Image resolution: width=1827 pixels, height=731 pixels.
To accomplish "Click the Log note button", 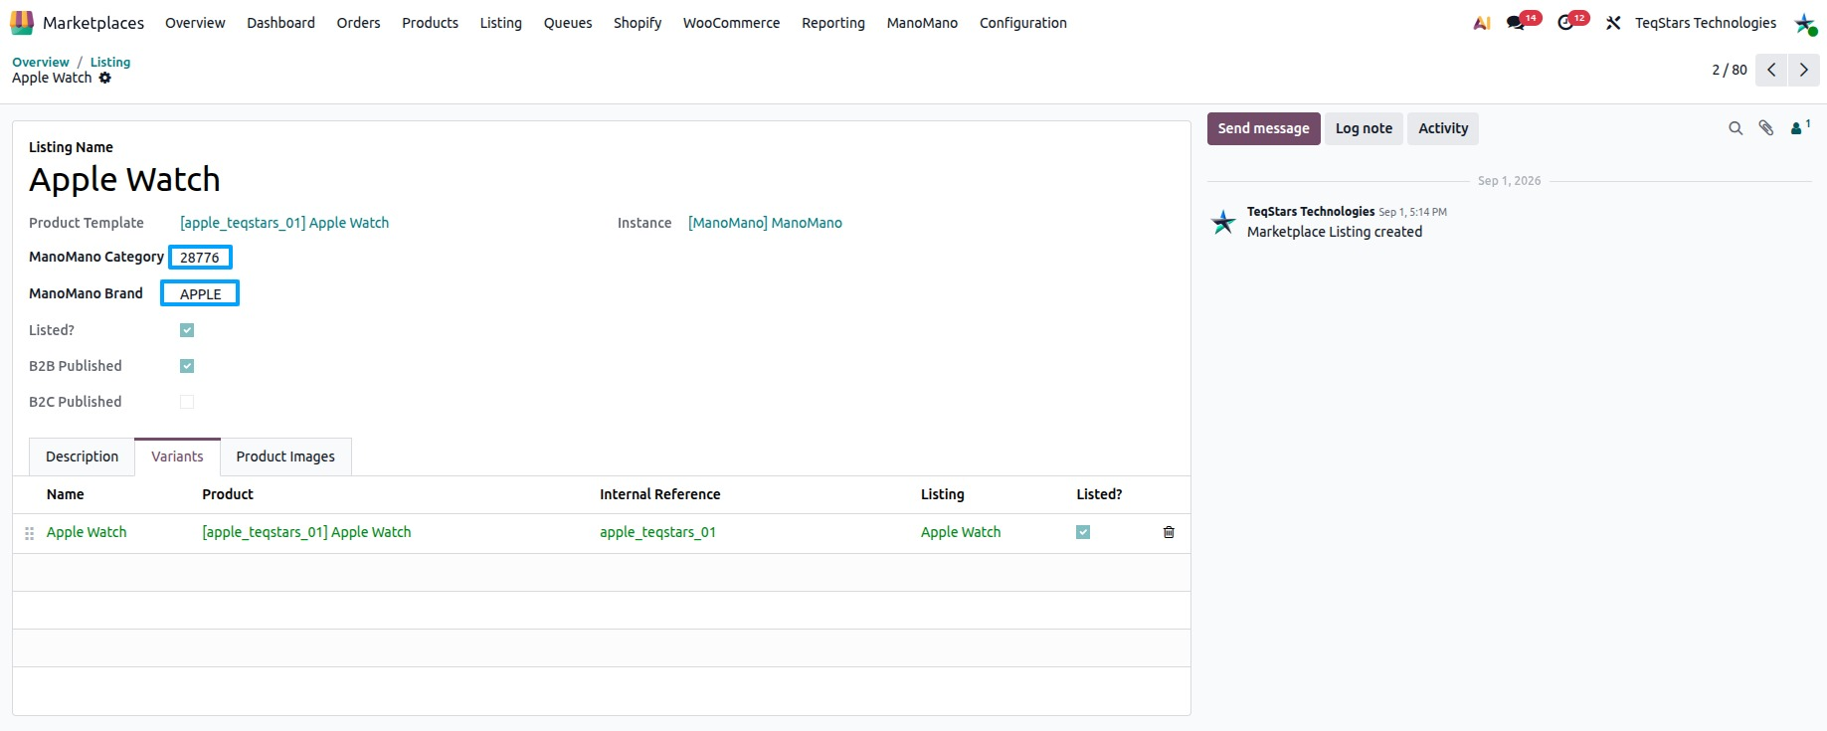I will click(1364, 128).
